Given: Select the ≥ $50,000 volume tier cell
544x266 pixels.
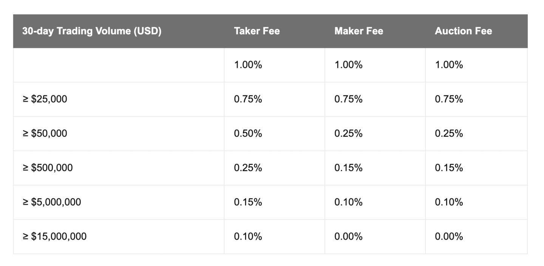Looking at the screenshot, I should click(45, 134).
